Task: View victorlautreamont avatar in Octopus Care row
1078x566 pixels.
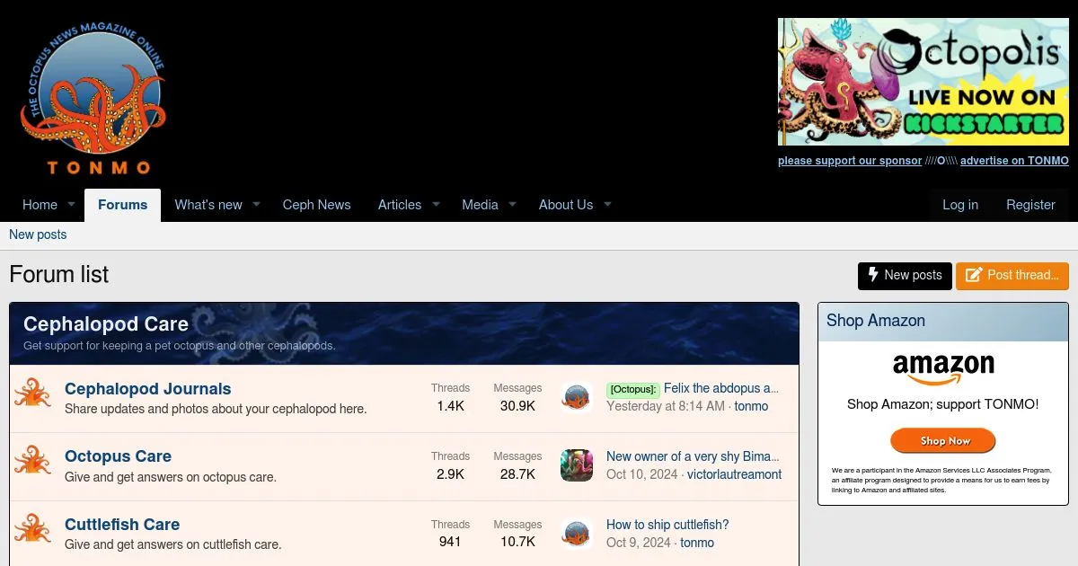Action: [577, 465]
